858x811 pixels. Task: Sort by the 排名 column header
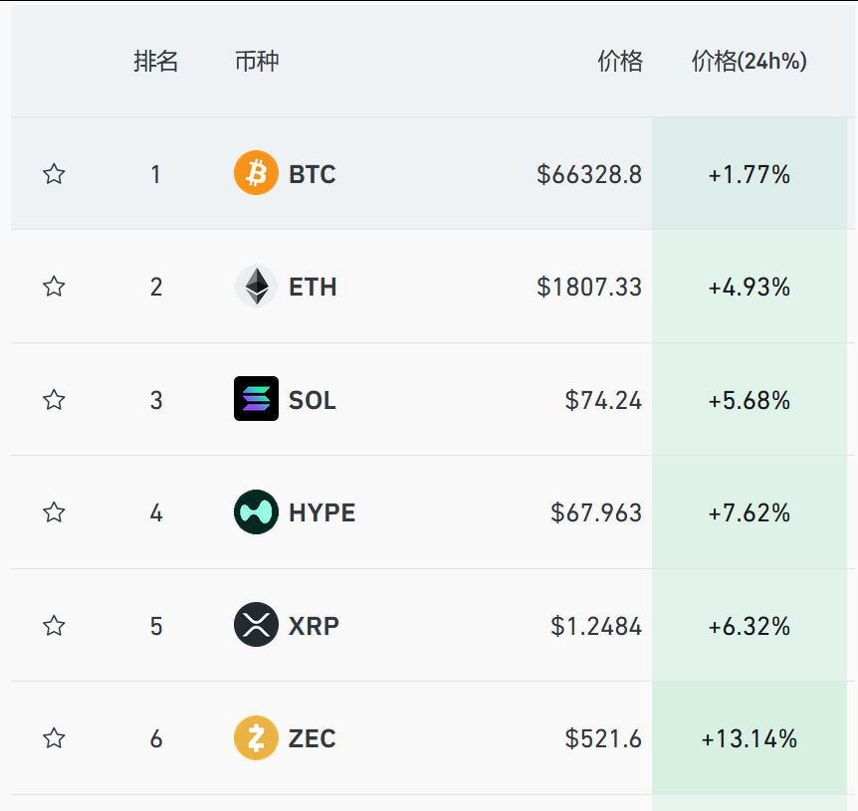(x=156, y=61)
